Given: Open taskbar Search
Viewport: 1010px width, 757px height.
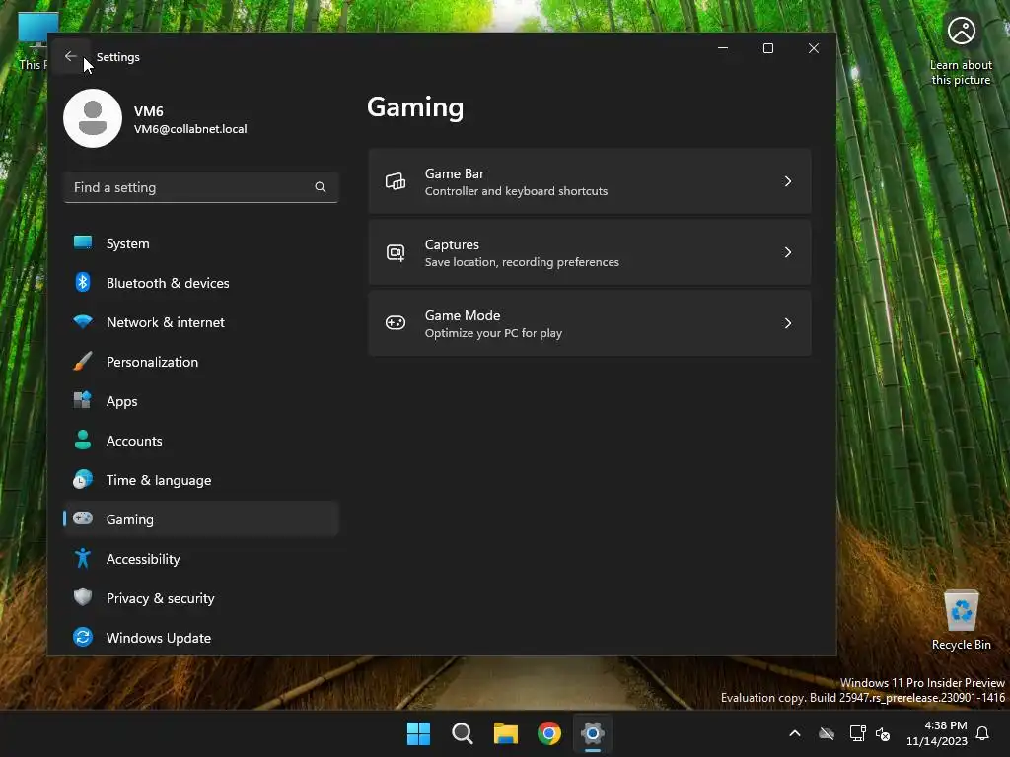Looking at the screenshot, I should [x=463, y=733].
